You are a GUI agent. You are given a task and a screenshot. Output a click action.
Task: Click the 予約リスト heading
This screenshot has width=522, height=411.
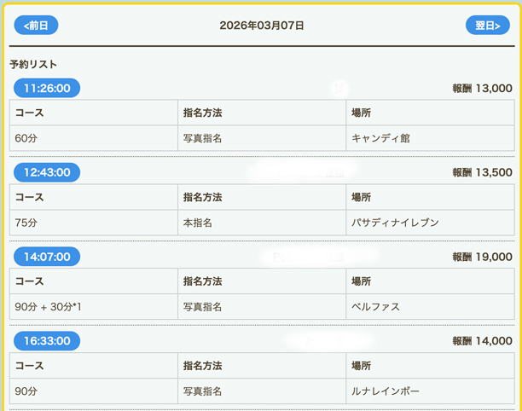click(33, 64)
